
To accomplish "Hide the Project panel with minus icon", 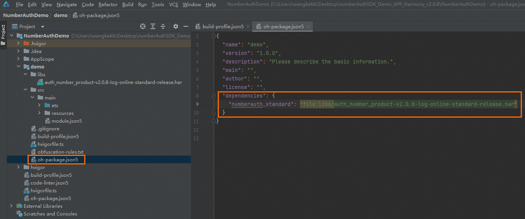I will [186, 26].
